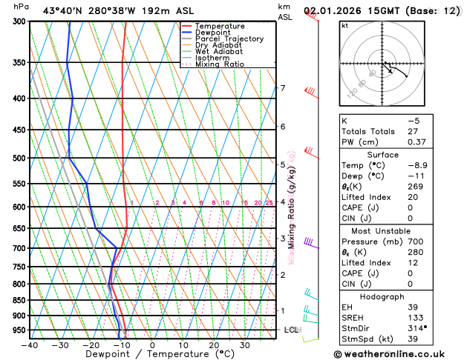Click the 'StmDir' value 314°
The image size is (467, 360).
(x=417, y=328)
